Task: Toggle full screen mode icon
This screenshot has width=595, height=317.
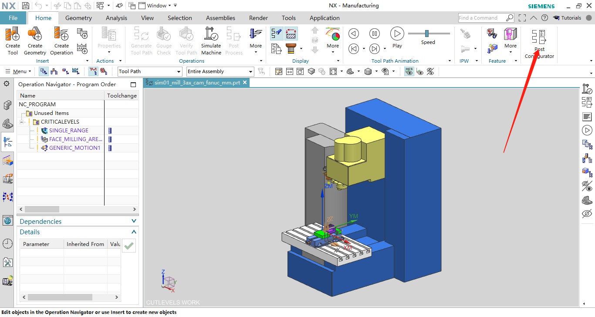Action: point(522,18)
